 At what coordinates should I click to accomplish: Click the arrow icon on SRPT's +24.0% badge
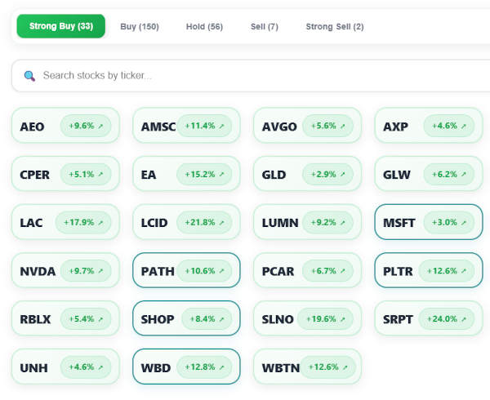pyautogui.click(x=463, y=319)
